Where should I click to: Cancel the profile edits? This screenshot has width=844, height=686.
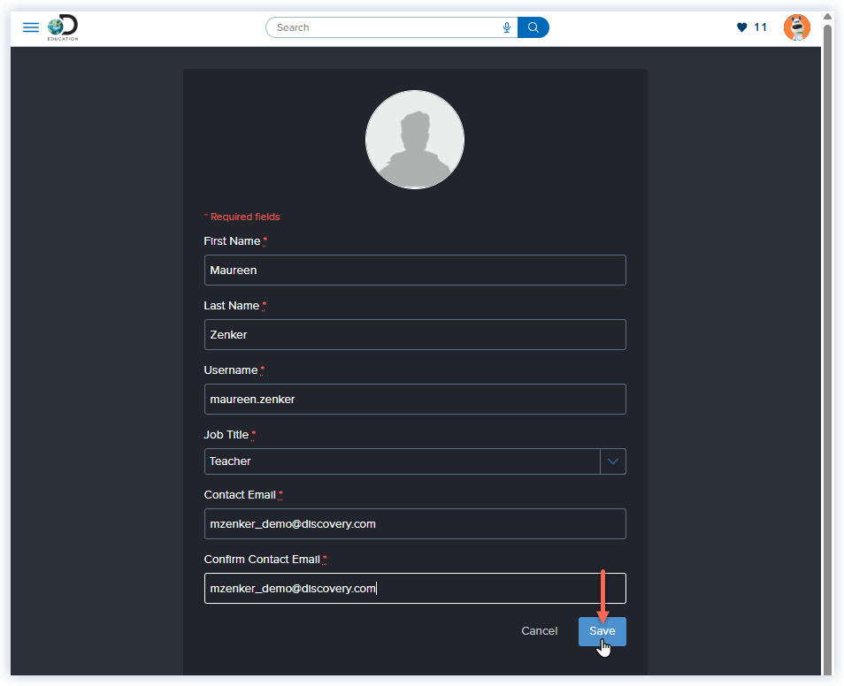[540, 631]
